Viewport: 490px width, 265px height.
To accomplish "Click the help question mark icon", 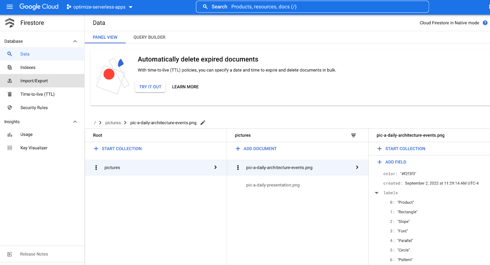I will tap(485, 23).
